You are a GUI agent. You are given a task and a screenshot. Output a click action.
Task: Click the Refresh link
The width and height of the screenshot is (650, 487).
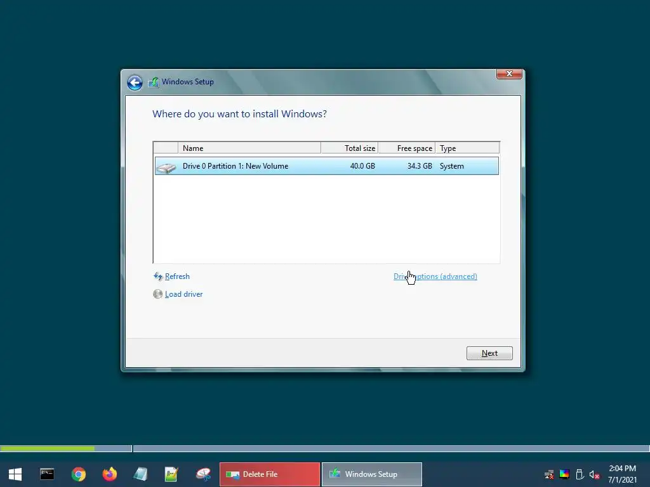pyautogui.click(x=177, y=276)
